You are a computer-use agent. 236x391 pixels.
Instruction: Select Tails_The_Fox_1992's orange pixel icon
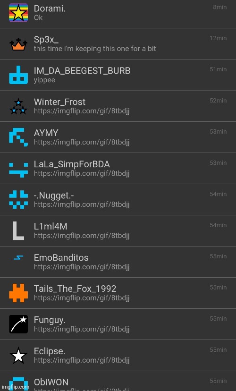[x=18, y=293]
